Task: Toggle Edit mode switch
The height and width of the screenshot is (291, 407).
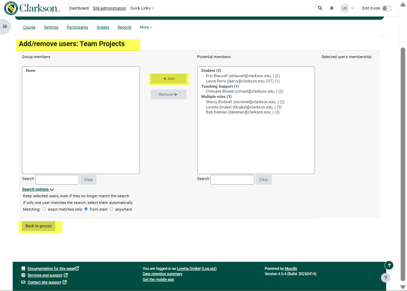Action: coord(387,8)
